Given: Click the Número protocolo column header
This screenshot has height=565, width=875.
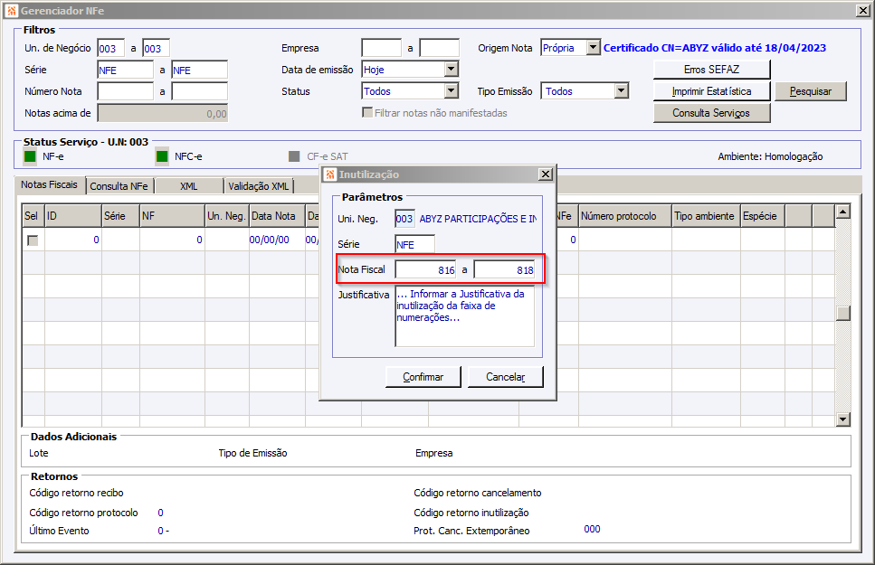Looking at the screenshot, I should pos(625,216).
